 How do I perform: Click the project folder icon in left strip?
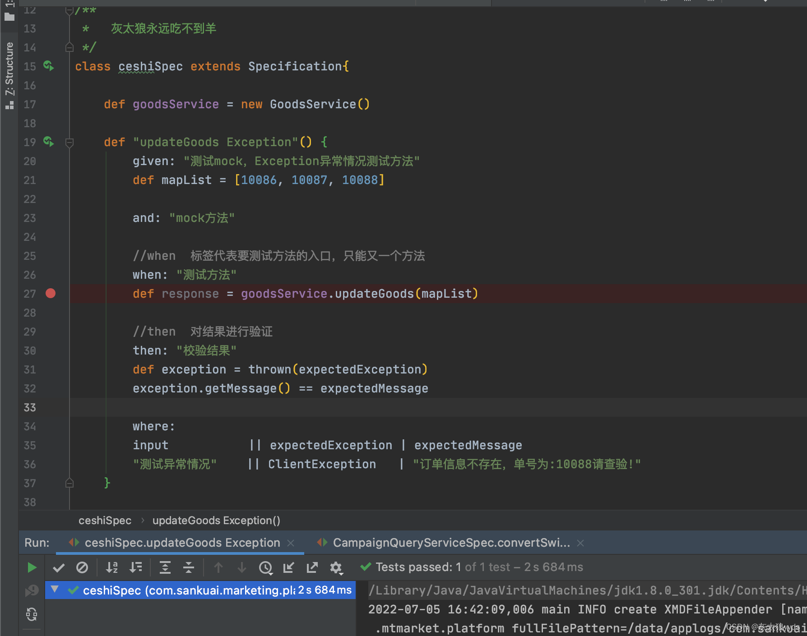(x=9, y=17)
